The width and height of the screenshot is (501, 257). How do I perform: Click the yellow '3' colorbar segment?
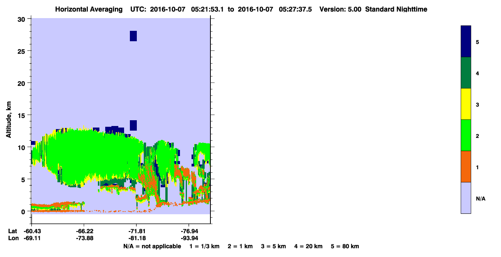click(466, 104)
